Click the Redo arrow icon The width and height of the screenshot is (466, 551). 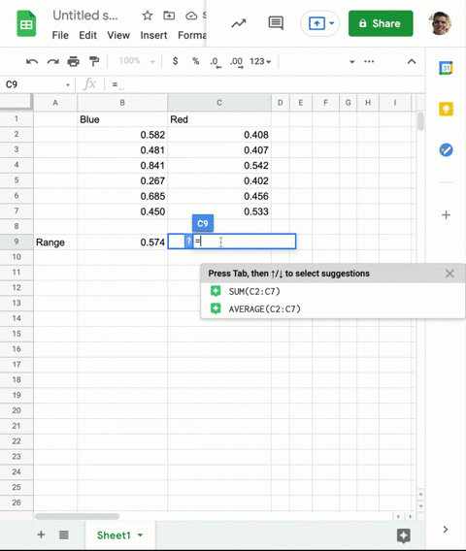[x=52, y=62]
